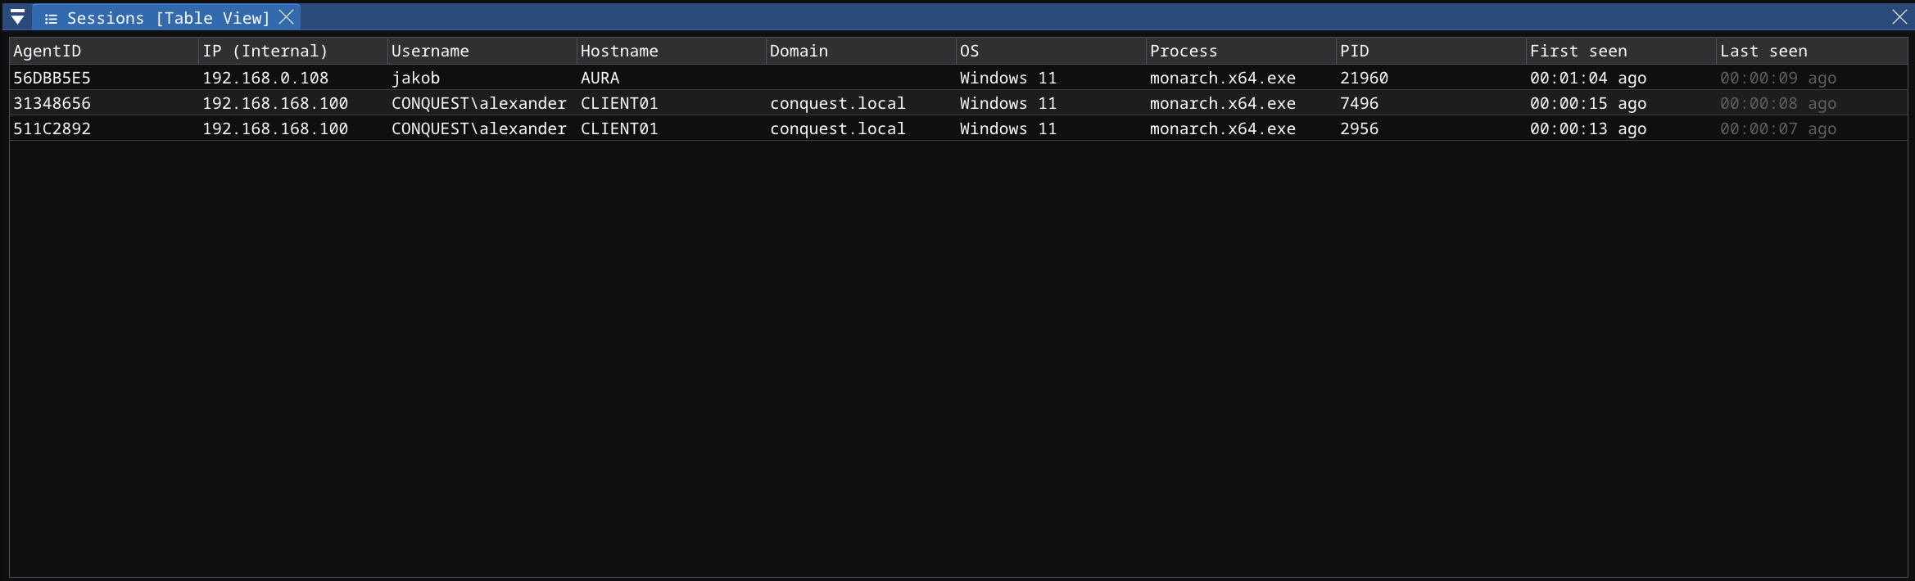This screenshot has width=1915, height=581.
Task: Click PID 21960 cell
Action: tap(1364, 78)
